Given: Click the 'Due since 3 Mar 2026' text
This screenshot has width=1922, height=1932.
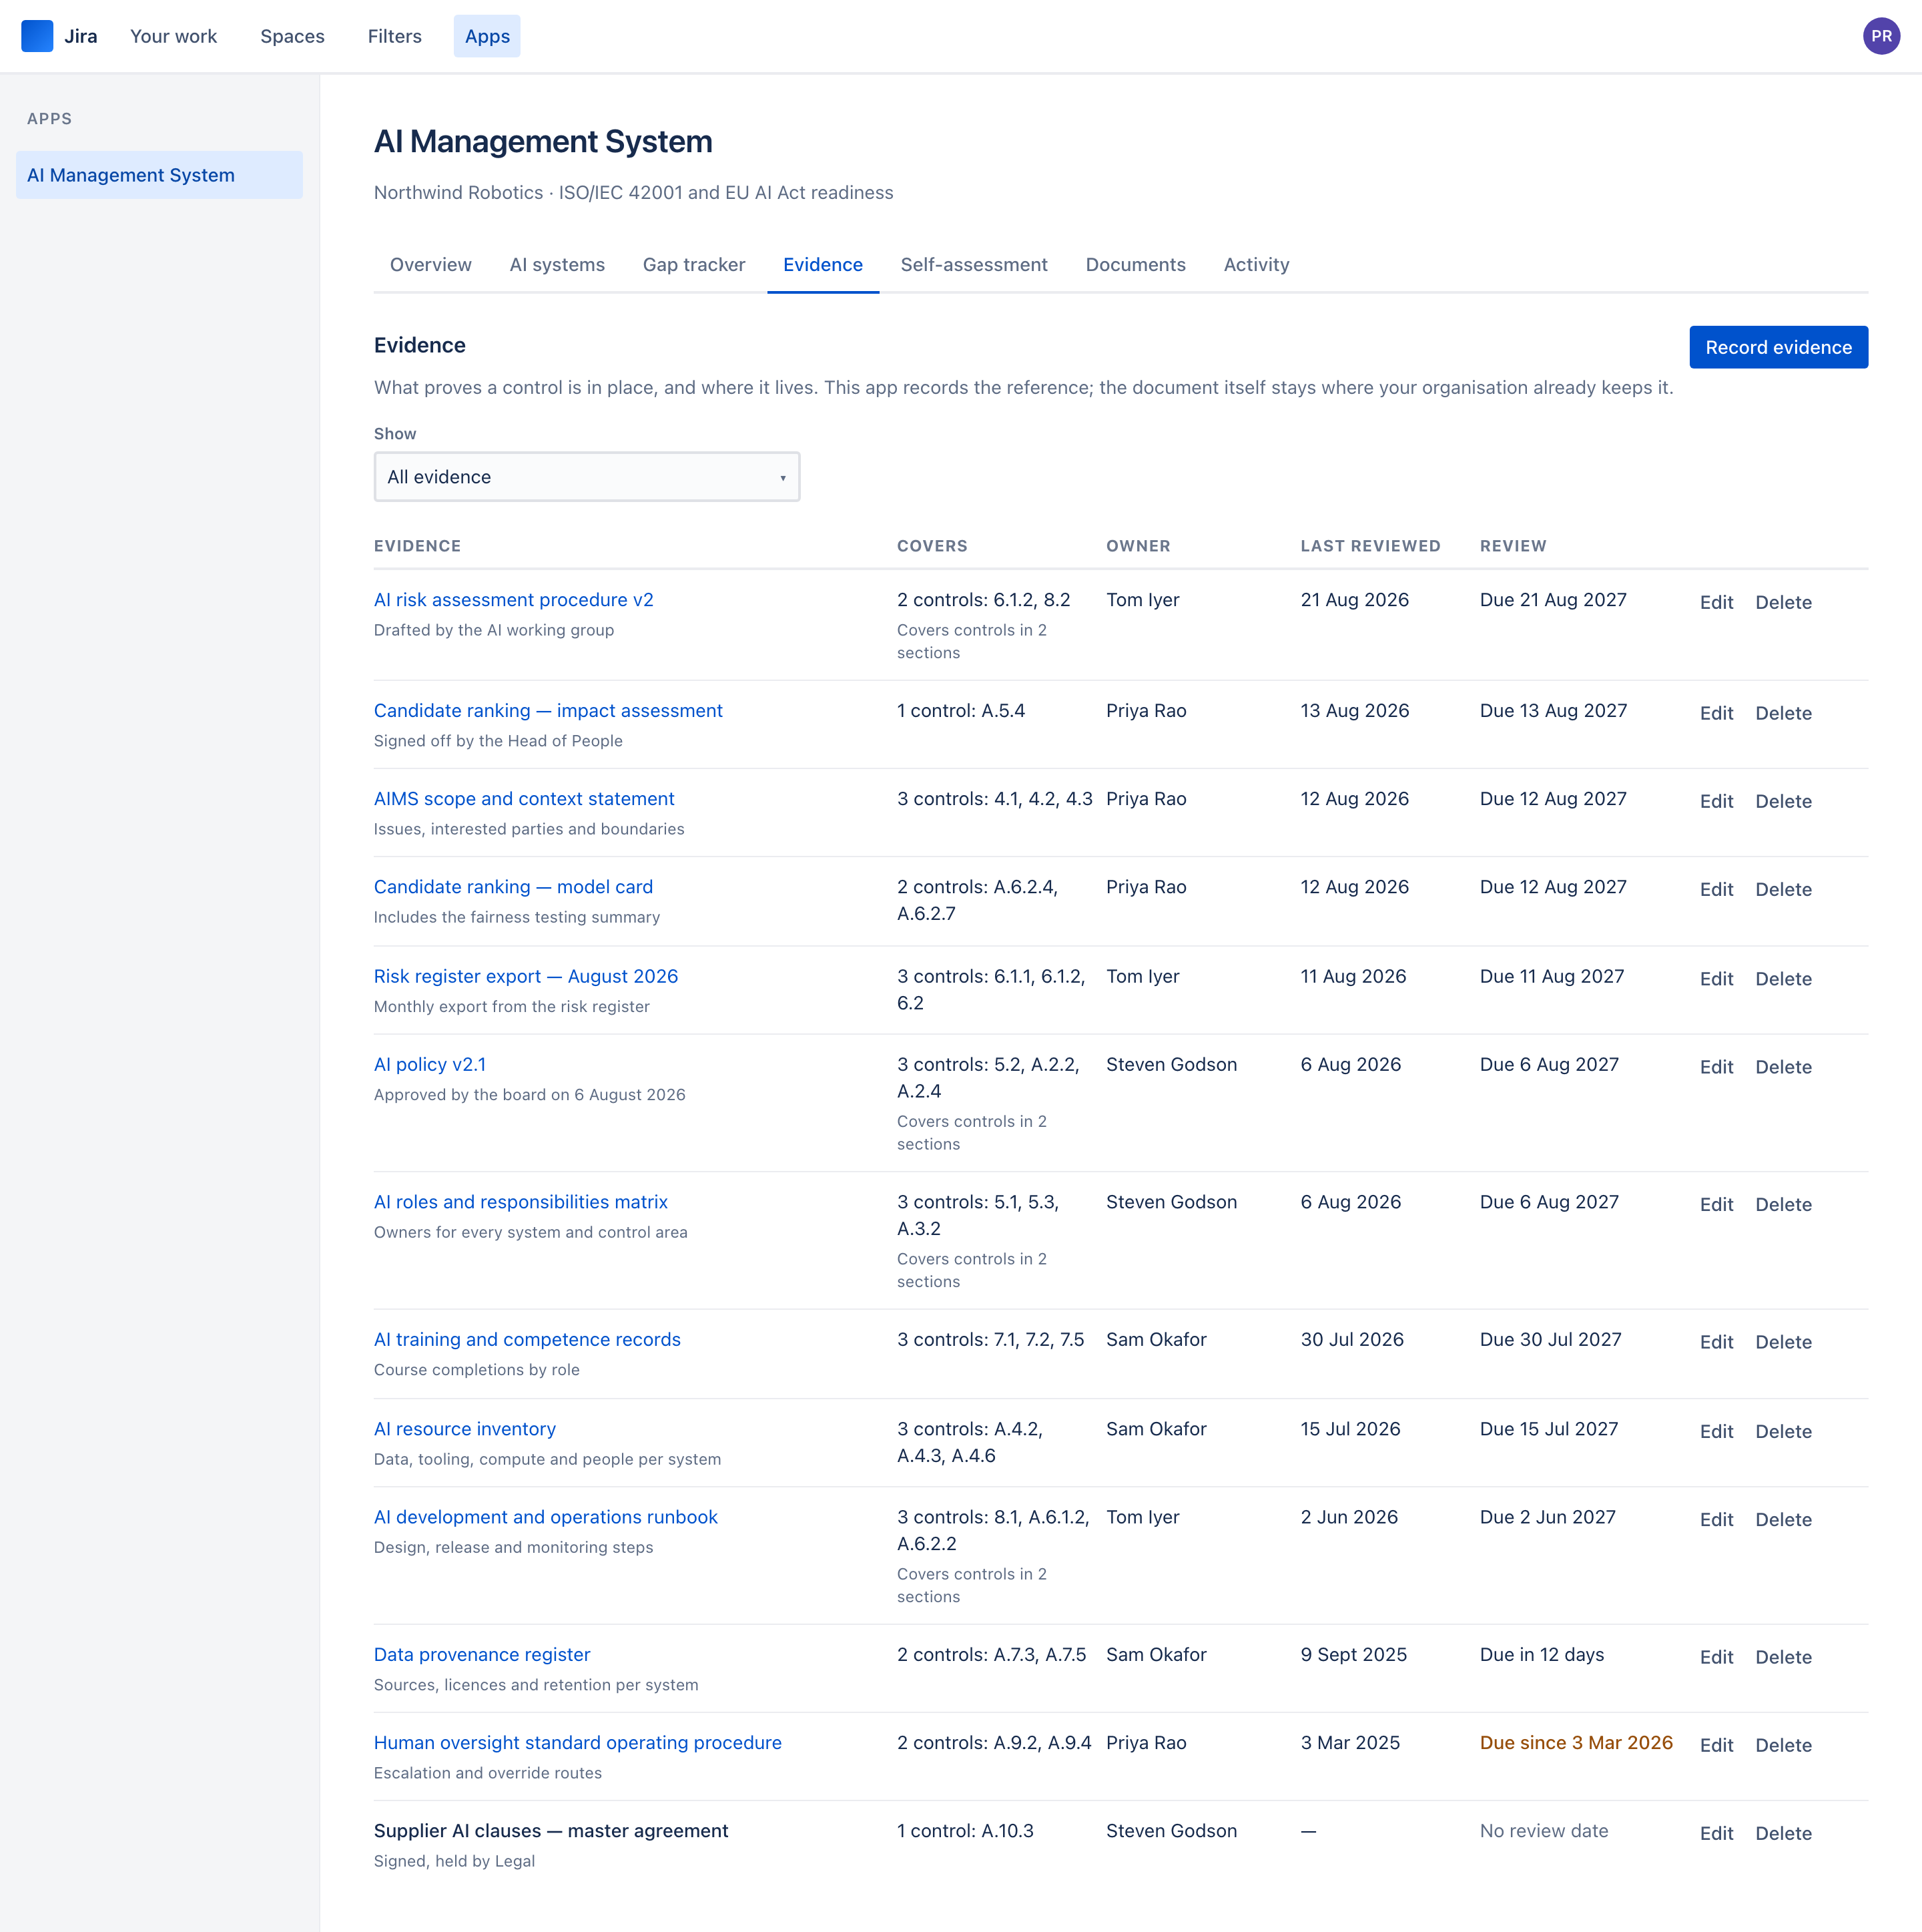Looking at the screenshot, I should (x=1576, y=1742).
